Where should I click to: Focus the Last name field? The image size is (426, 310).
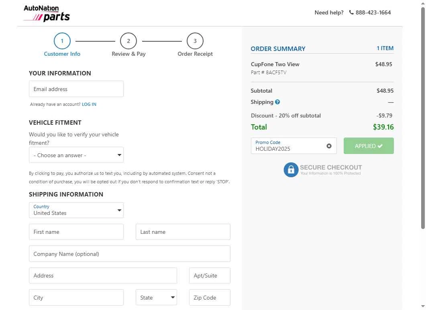183,232
